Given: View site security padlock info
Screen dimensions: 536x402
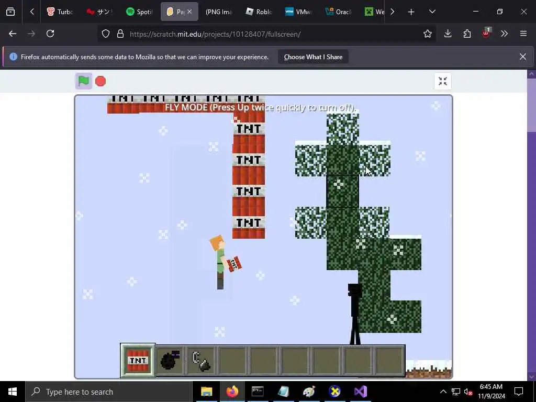Looking at the screenshot, I should (120, 34).
